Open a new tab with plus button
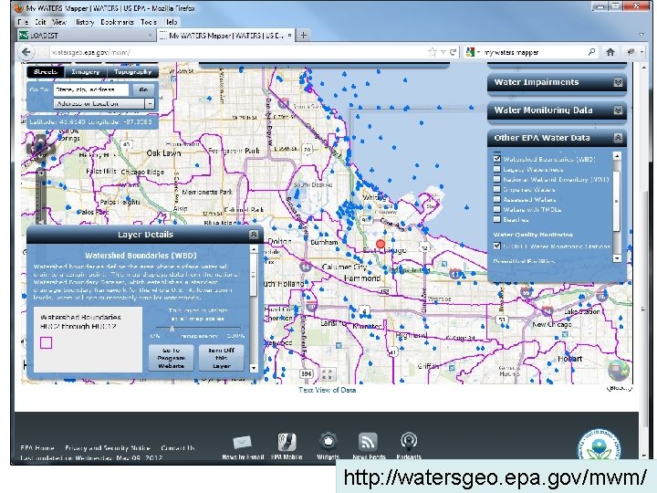The height and width of the screenshot is (493, 657). tap(303, 36)
